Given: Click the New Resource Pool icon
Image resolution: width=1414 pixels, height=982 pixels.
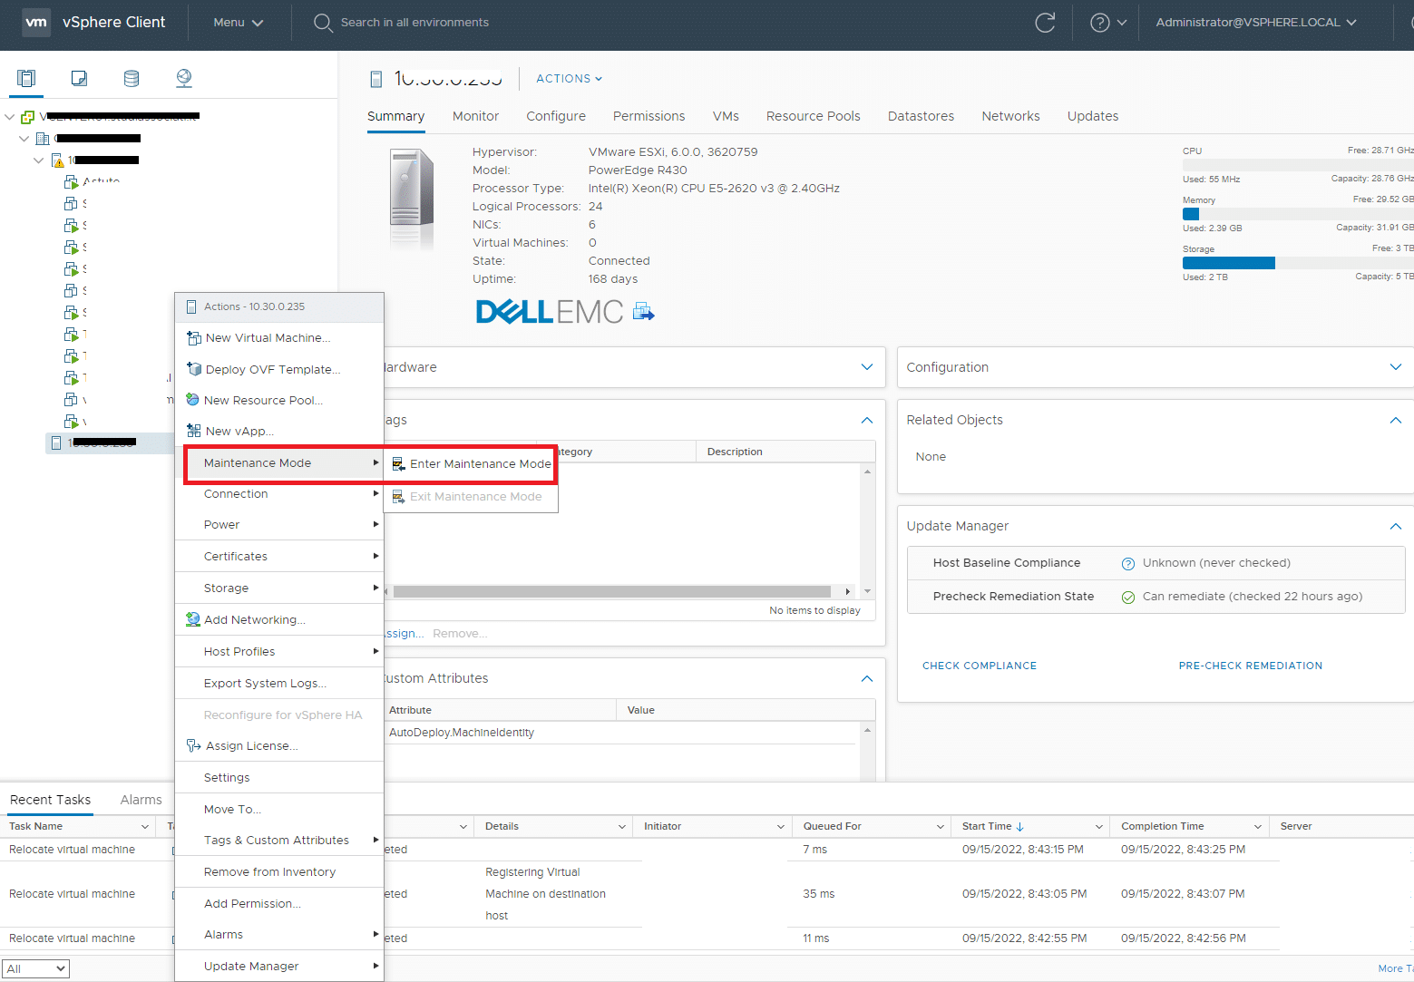Looking at the screenshot, I should tap(192, 400).
